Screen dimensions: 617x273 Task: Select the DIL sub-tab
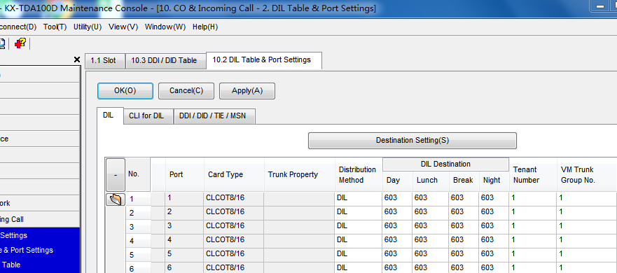(110, 115)
